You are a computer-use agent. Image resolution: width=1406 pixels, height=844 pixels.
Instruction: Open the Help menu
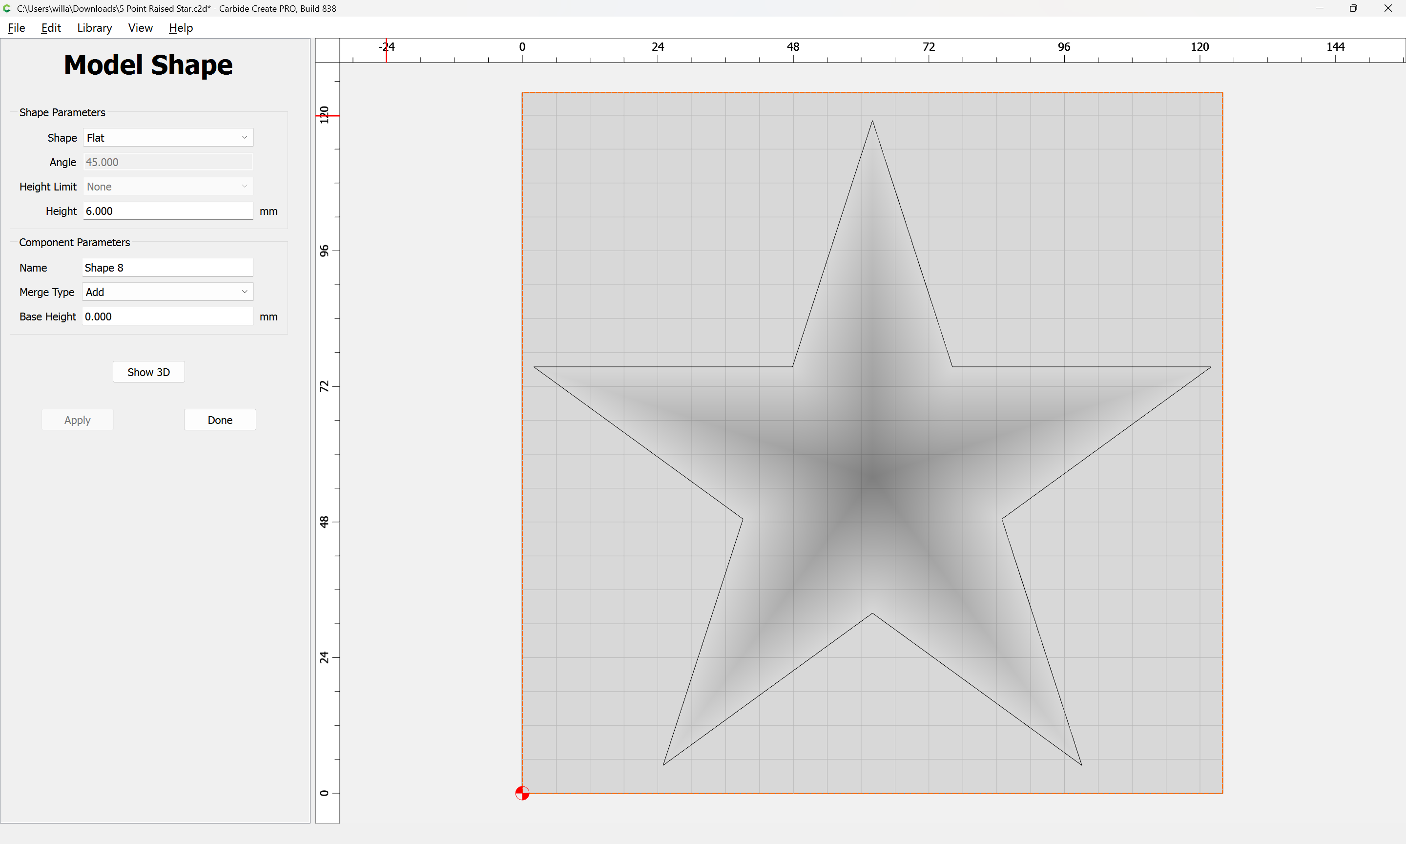(181, 28)
